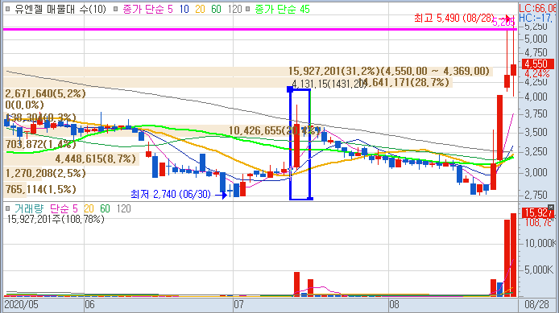This screenshot has width=559, height=313.
Task: Select the green 60 label in volume legend
Action: tap(105, 208)
